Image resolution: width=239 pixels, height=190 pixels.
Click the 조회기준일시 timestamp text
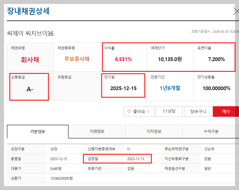215,31
